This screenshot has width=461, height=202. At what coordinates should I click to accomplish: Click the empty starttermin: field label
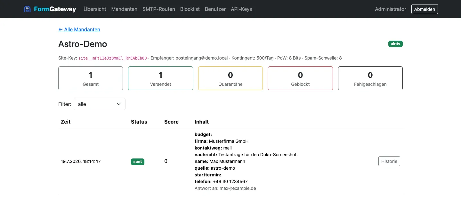pos(208,175)
